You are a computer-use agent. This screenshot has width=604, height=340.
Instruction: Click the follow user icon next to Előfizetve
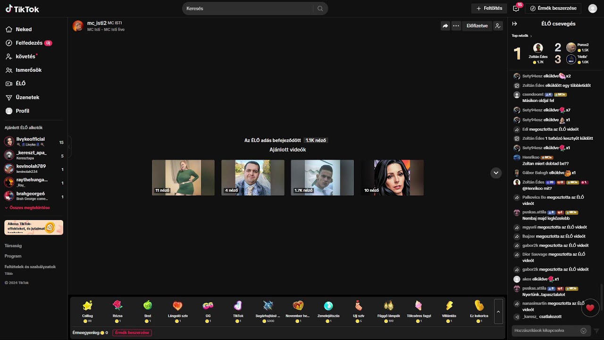point(498,26)
